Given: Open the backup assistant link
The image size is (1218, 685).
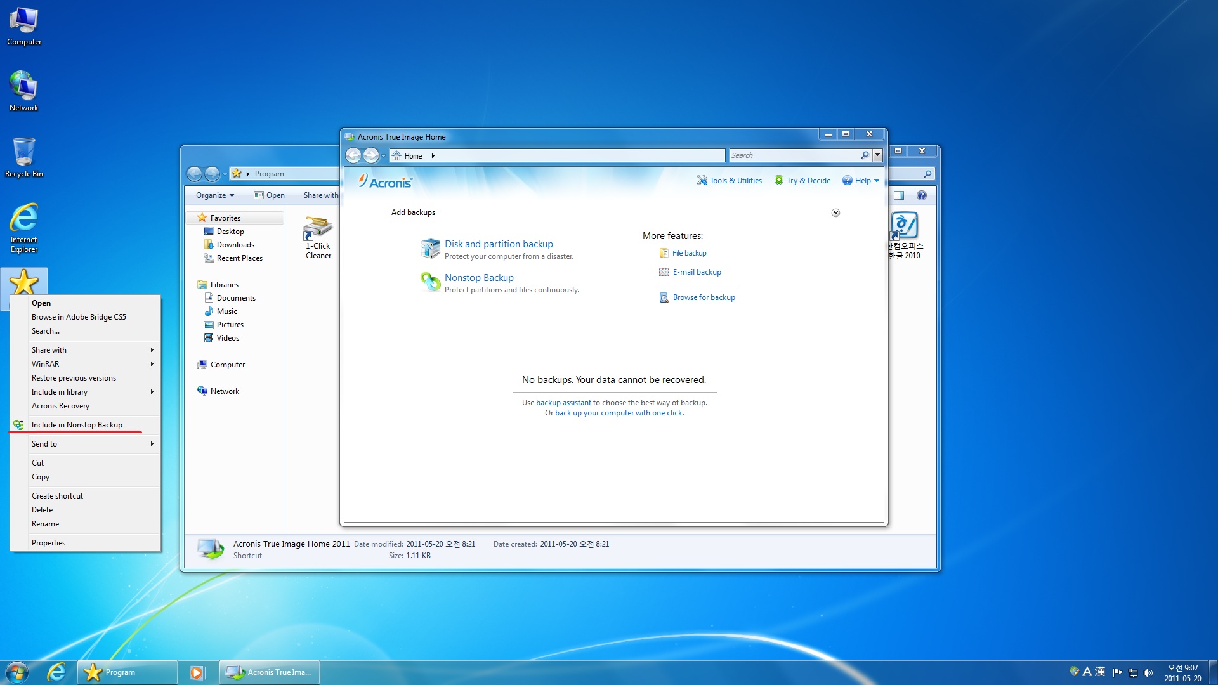Looking at the screenshot, I should coord(563,403).
